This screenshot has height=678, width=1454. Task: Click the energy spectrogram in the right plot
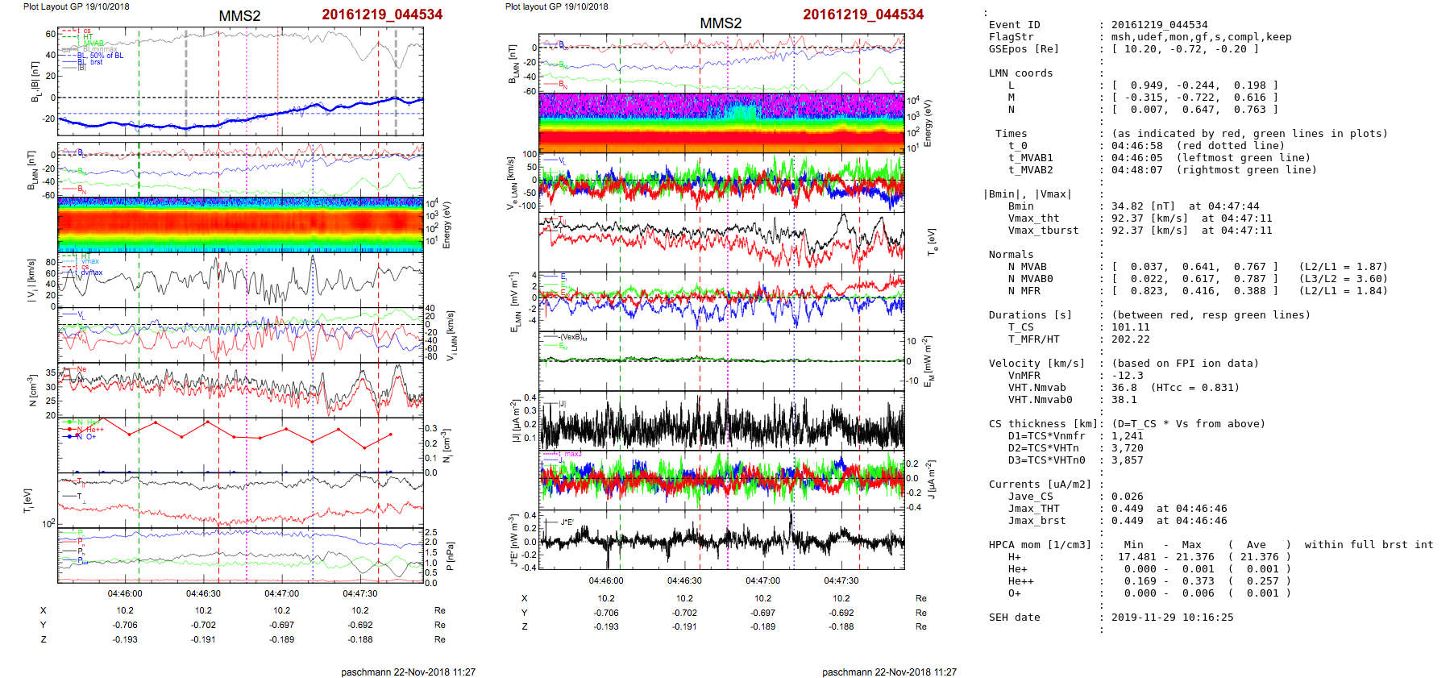tap(721, 123)
